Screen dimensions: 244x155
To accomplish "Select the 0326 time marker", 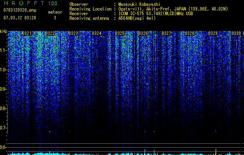I will pos(143,33).
